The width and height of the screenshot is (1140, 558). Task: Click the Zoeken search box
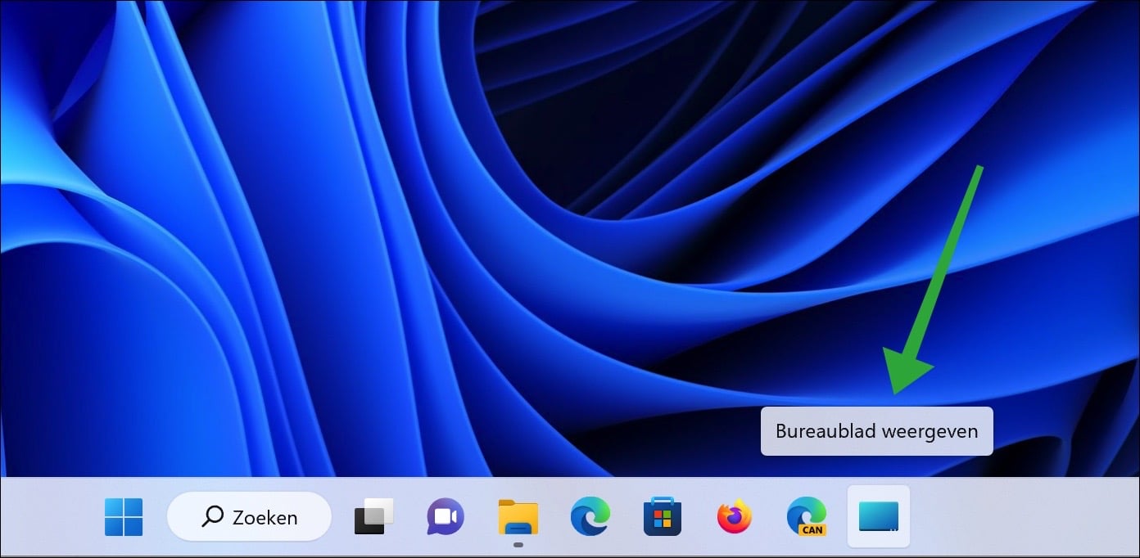249,517
